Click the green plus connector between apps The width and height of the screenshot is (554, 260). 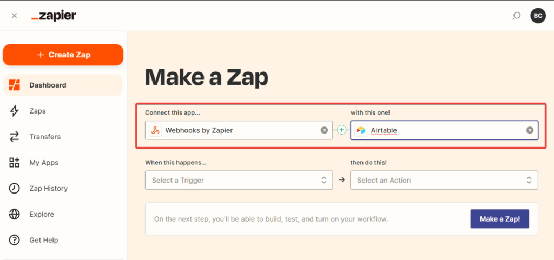coord(341,130)
